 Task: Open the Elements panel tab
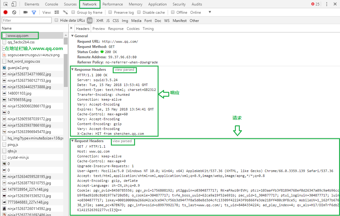coord(32,4)
